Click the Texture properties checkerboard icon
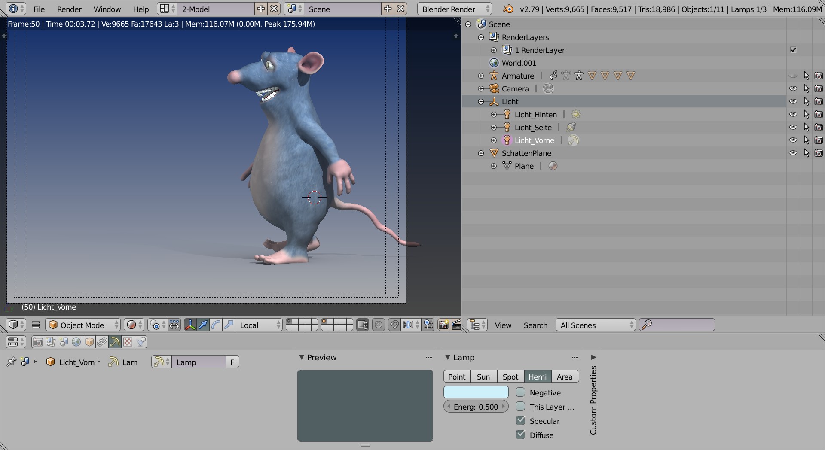 click(128, 342)
